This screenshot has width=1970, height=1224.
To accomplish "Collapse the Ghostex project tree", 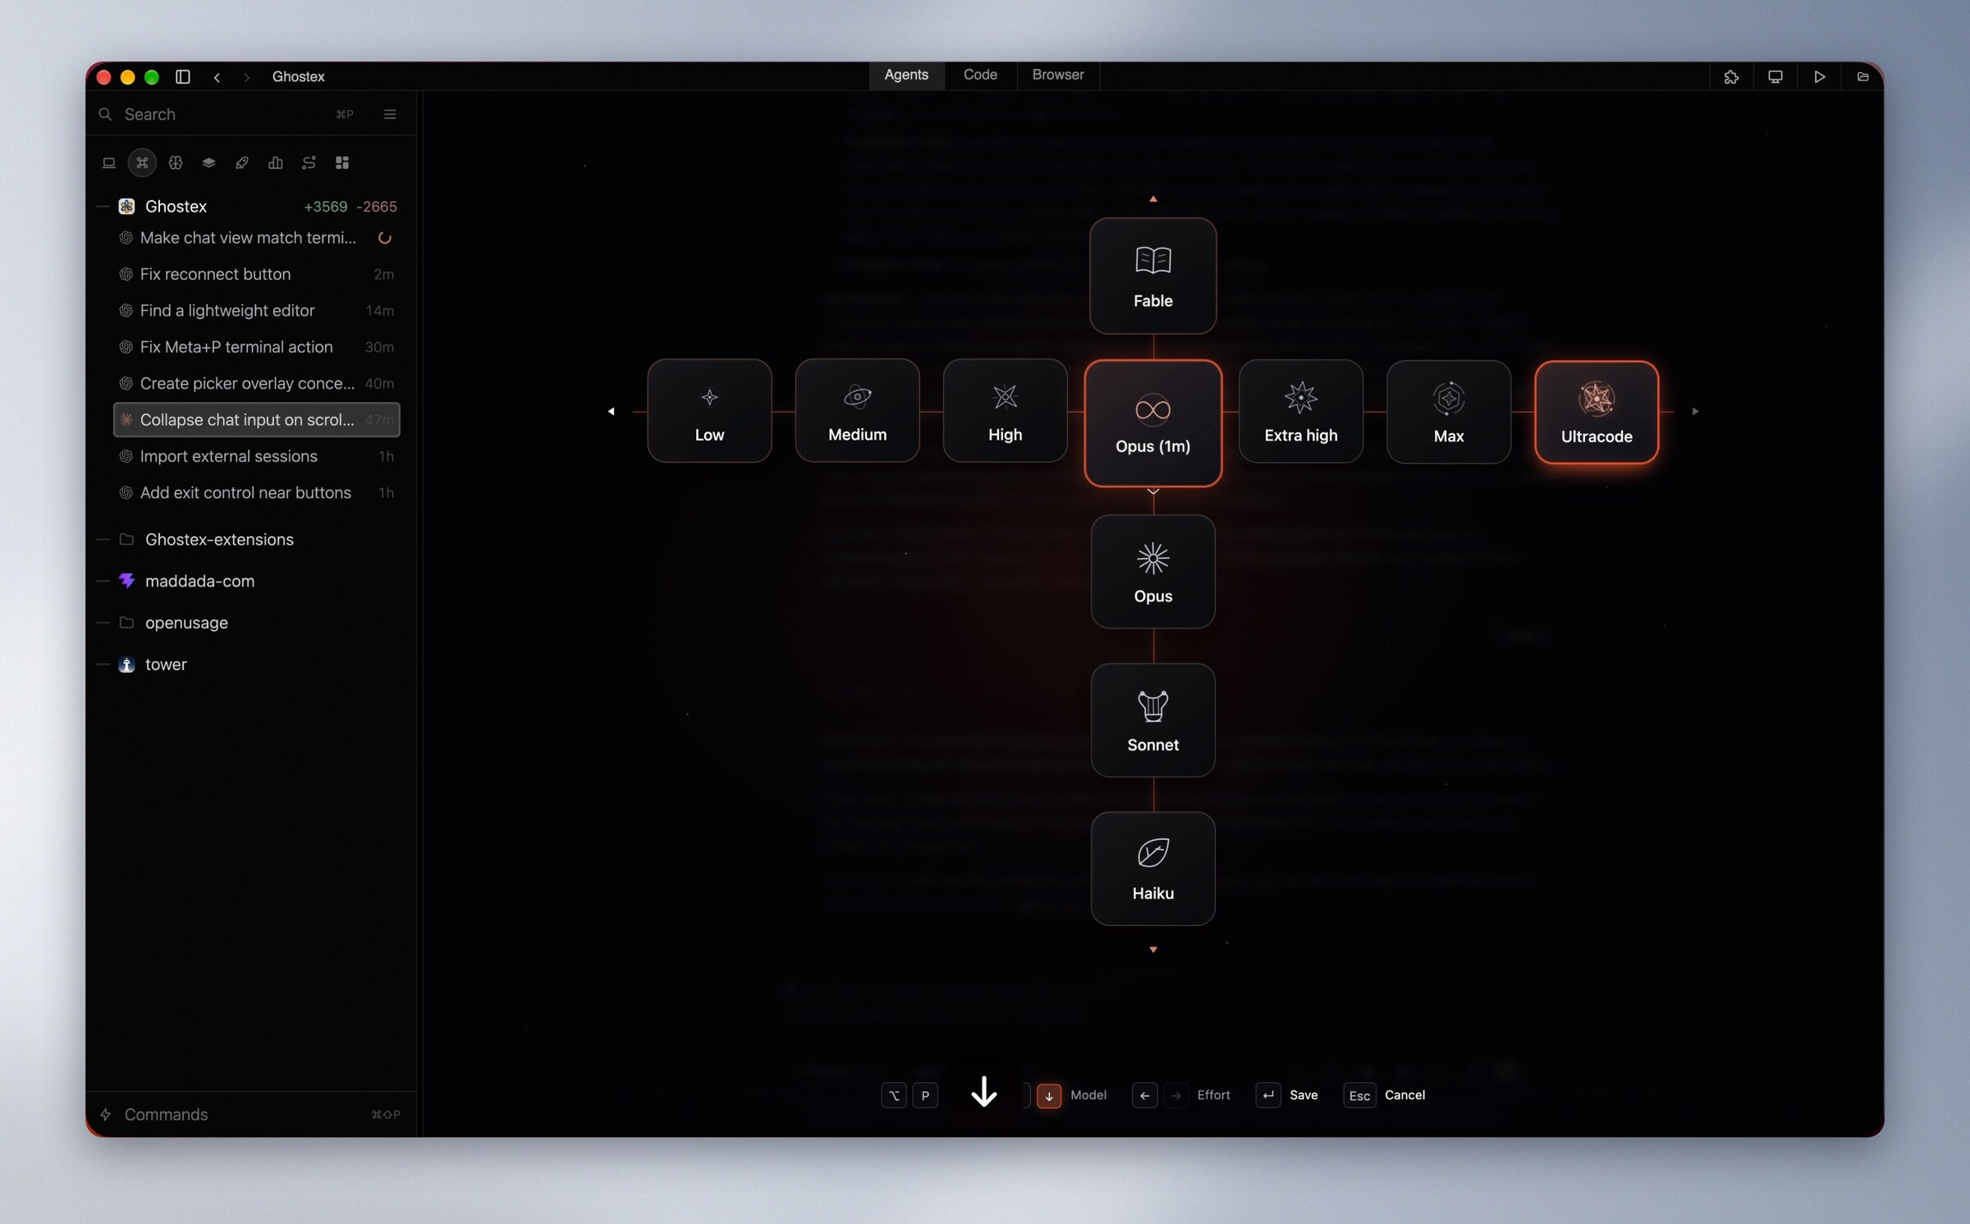I will [x=103, y=207].
